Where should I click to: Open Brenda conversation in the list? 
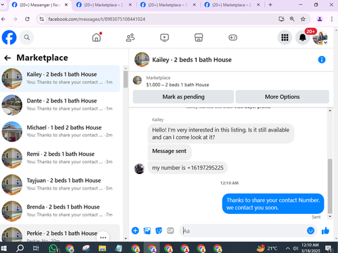60,210
